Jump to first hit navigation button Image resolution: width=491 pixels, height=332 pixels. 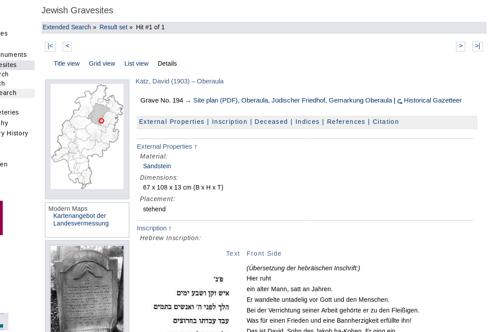click(50, 46)
